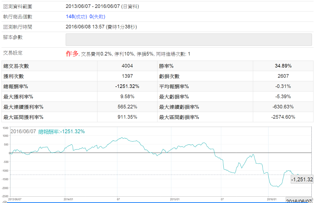314x203 pixels.
Task: Click the red 作多 trade direction label
Action: (x=72, y=54)
